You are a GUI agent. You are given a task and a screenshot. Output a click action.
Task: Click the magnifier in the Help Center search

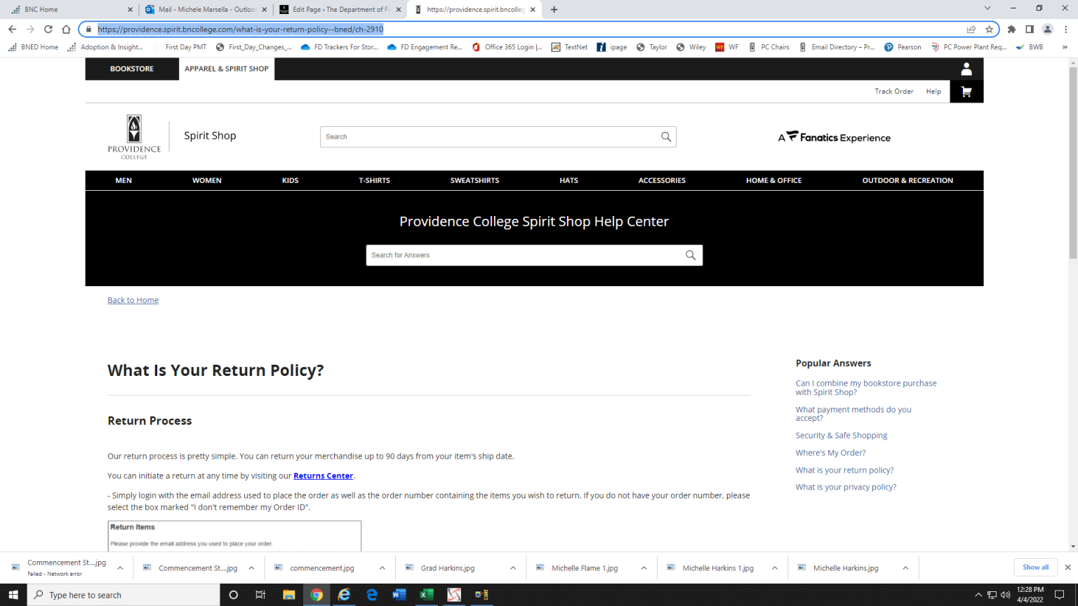691,255
